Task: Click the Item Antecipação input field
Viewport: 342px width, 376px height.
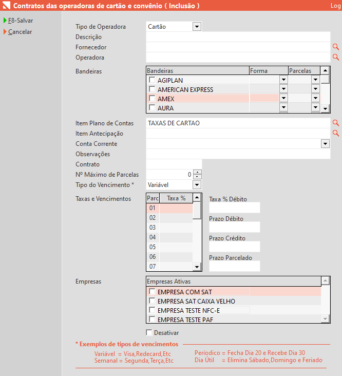Action: click(238, 134)
